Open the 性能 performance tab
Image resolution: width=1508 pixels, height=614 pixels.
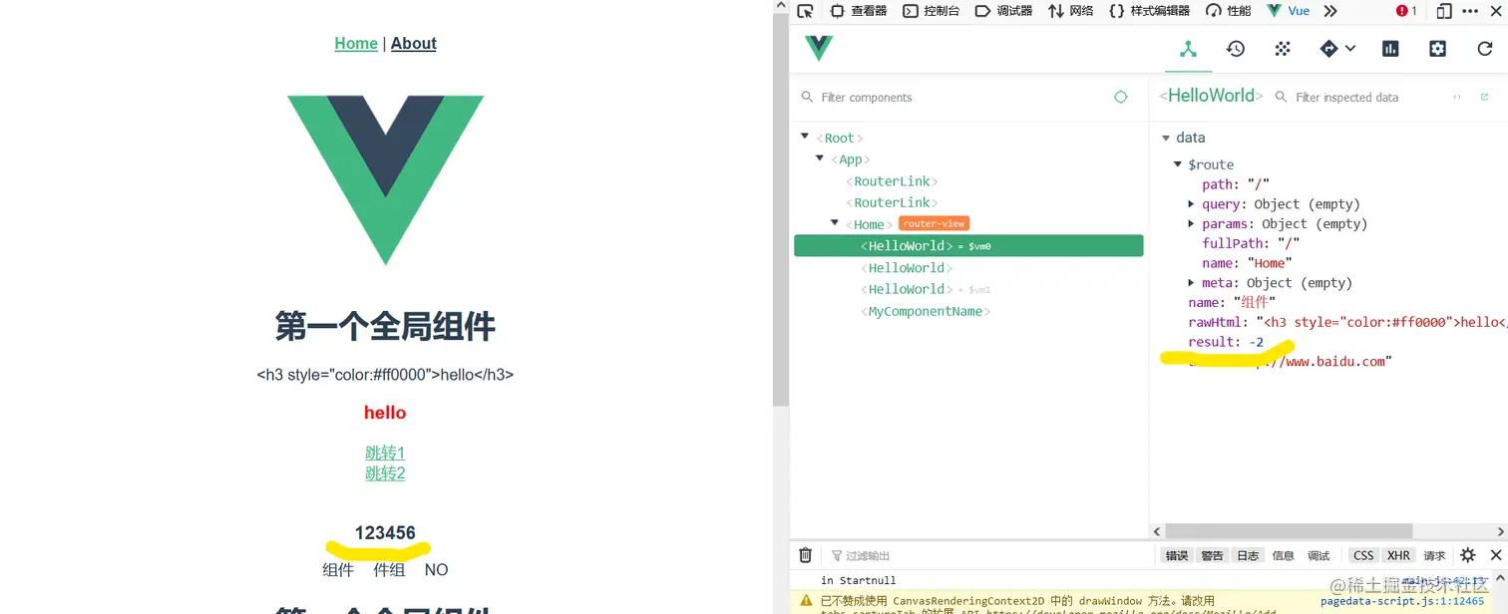tap(1229, 11)
